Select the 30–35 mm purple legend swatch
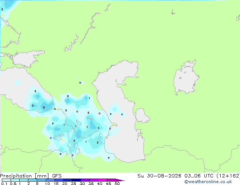The image size is (240, 185). 85,180
